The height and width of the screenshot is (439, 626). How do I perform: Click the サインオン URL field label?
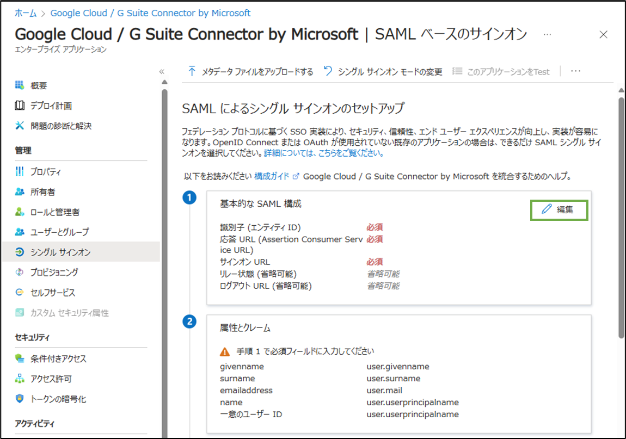[x=245, y=262]
